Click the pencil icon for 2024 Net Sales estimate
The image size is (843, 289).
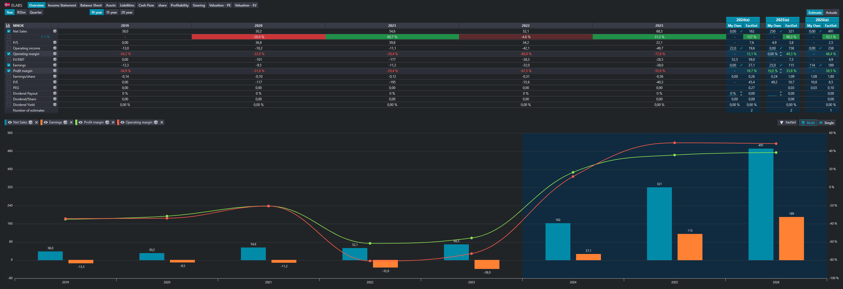(x=741, y=31)
